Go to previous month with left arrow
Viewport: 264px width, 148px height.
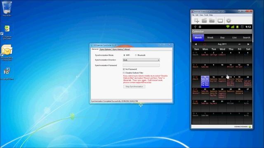point(196,44)
